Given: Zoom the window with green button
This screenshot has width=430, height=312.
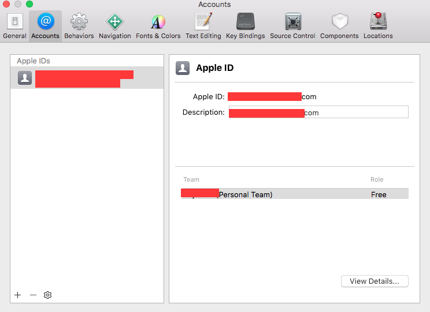Looking at the screenshot, I should point(29,4).
